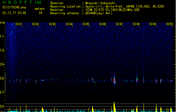
Task: Click the tallest yellow intensity peak before 0247
Action: (x=114, y=107)
